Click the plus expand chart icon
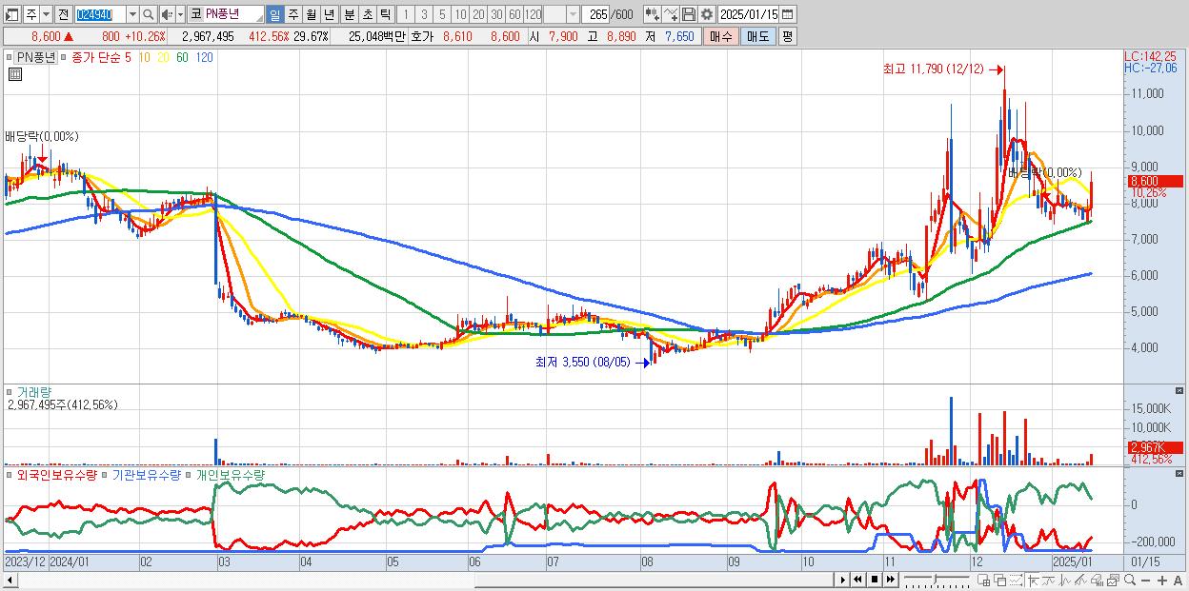Screen dimensions: 1189x591 coord(1162,580)
